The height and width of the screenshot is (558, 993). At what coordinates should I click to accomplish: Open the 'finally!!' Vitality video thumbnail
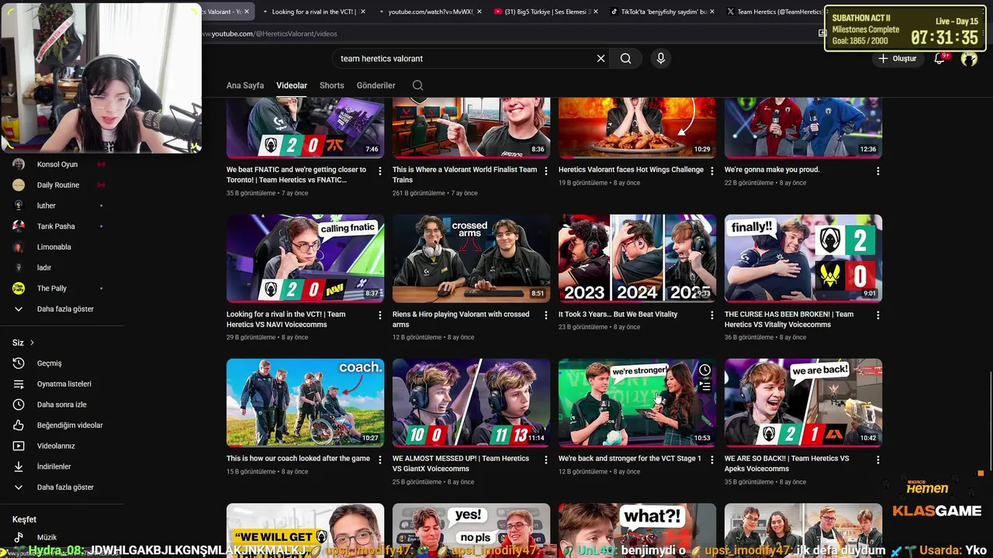[803, 258]
